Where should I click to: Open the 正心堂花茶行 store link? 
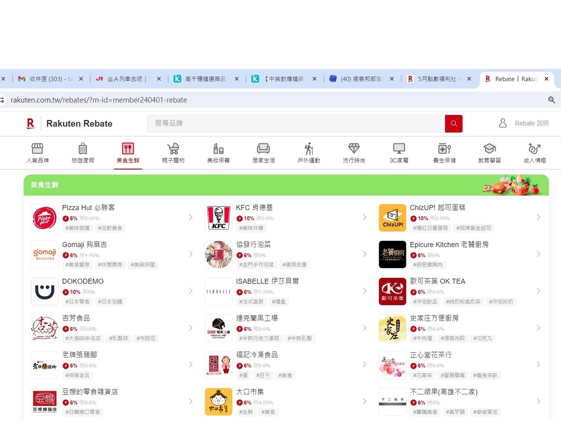point(431,354)
